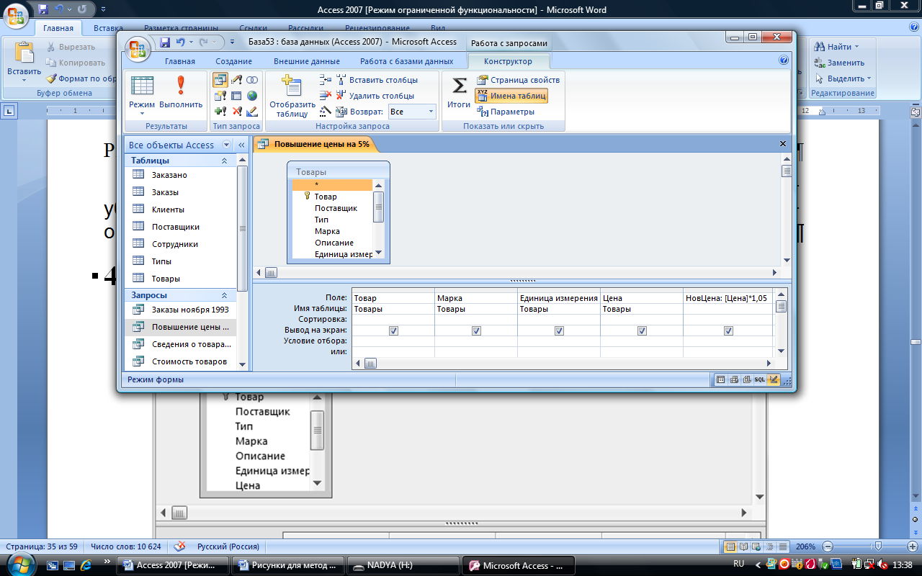Collapse the navigation pane with the chevron
922x576 pixels.
241,145
